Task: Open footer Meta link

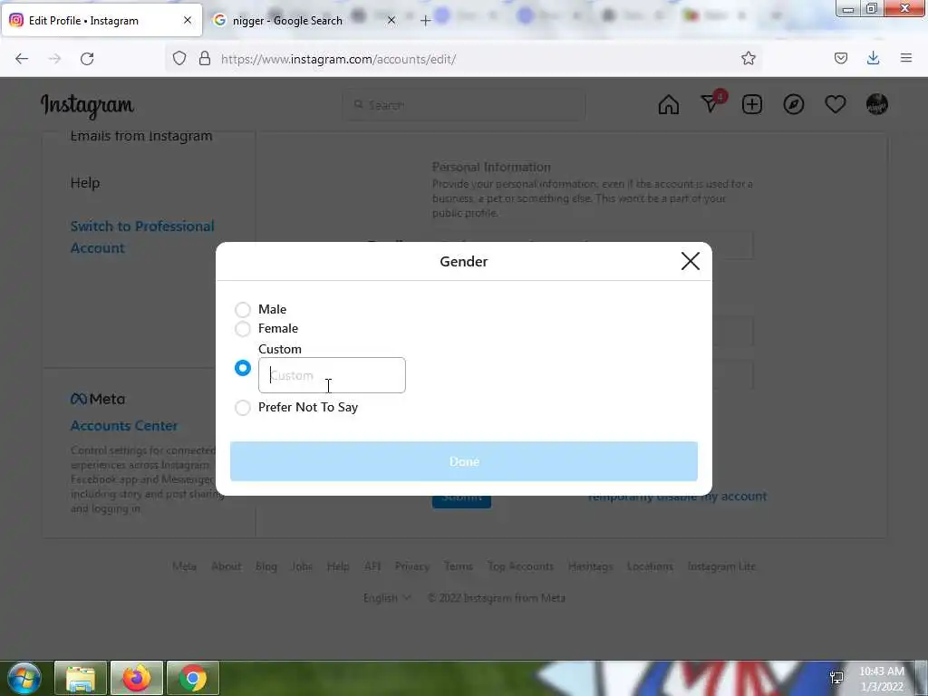Action: click(x=184, y=566)
